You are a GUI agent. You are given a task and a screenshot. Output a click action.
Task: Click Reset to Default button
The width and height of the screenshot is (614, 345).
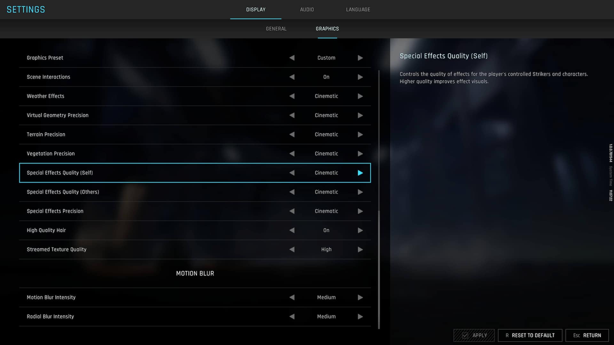pyautogui.click(x=530, y=335)
